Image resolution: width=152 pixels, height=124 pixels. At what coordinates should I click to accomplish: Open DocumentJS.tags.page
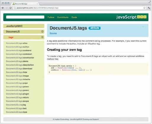[x=17, y=83]
